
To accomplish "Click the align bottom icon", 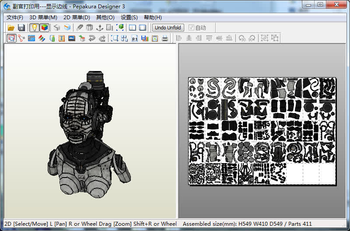I will click(229, 38).
